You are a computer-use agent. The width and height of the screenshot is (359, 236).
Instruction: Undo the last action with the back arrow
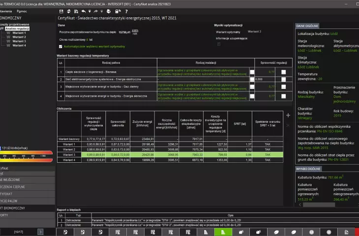tap(83, 11)
